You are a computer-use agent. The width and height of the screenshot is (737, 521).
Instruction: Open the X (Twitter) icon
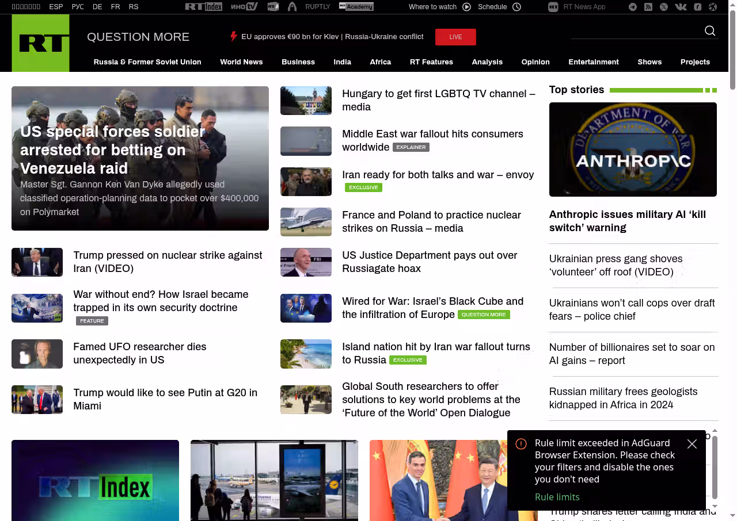click(x=664, y=7)
